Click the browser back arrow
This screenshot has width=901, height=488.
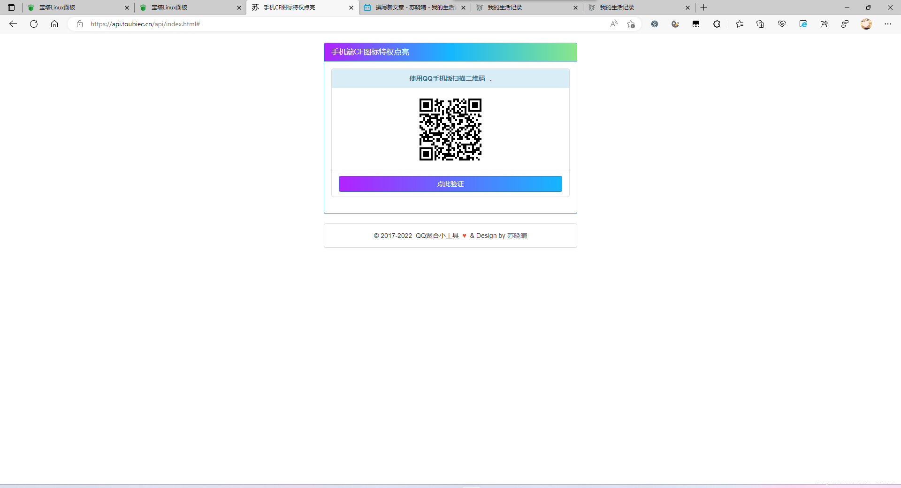(13, 24)
